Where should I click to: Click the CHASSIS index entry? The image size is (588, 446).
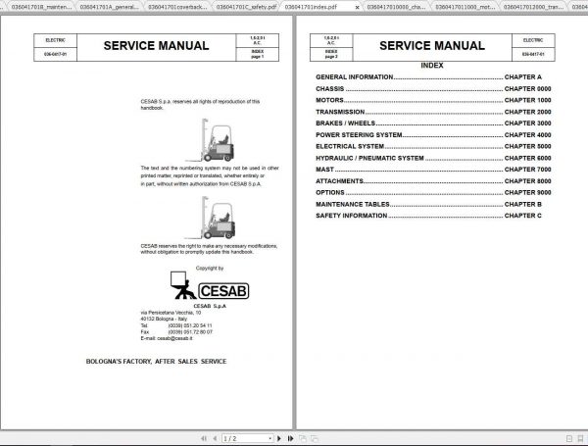pos(433,89)
